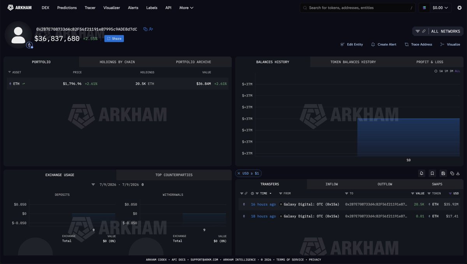
Task: Open the 7/9/2026 date range picker
Action: [x=119, y=185]
